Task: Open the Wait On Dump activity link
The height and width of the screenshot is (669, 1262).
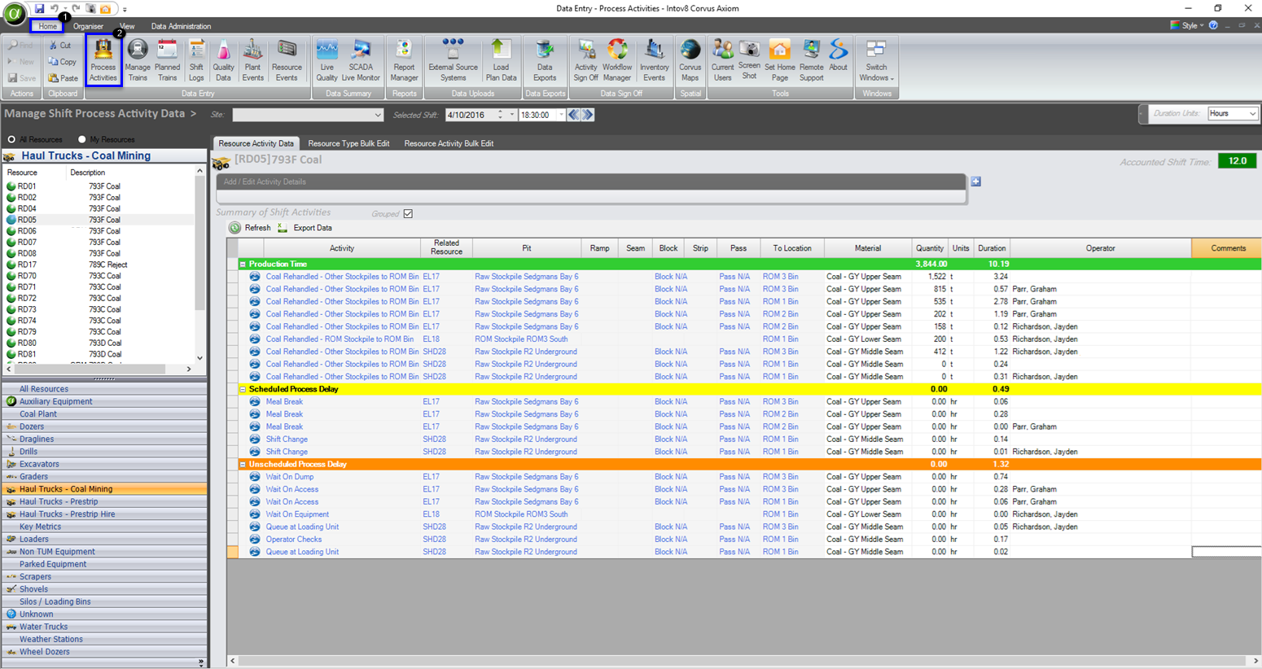Action: 290,477
